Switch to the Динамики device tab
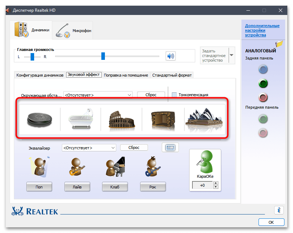Screen dimensions: 293x233 point(31,30)
